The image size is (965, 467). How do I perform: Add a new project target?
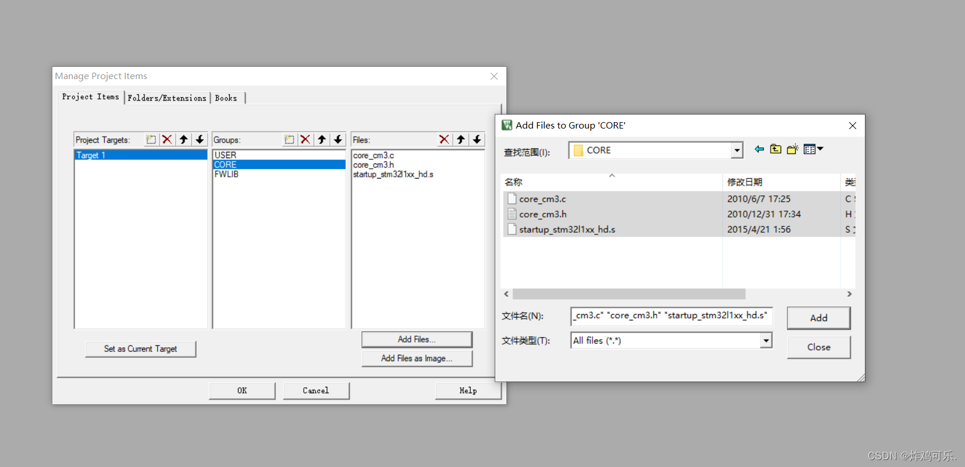tap(151, 140)
